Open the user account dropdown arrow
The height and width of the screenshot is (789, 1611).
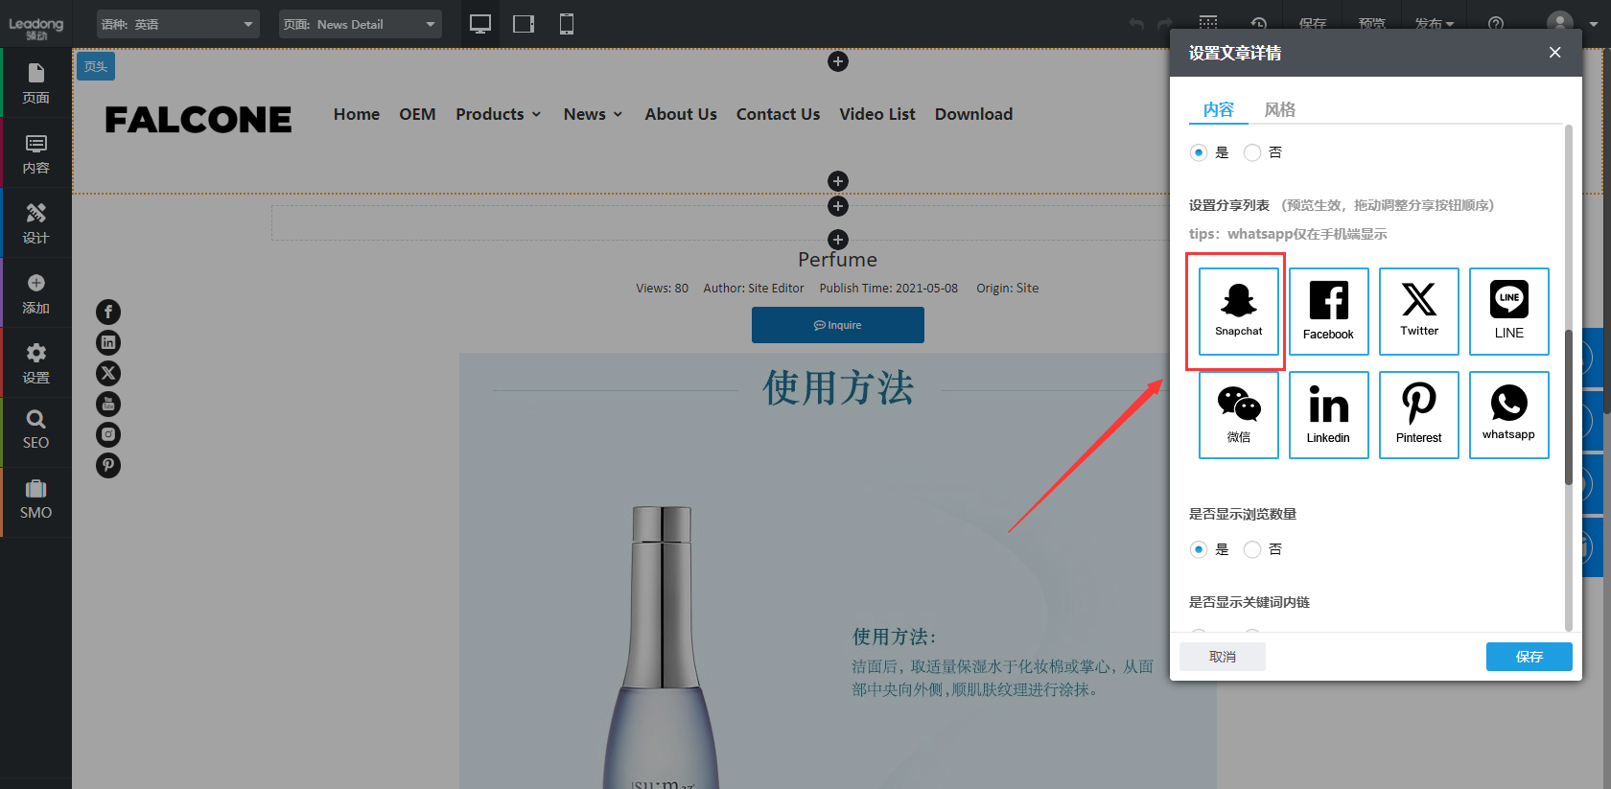tap(1593, 24)
